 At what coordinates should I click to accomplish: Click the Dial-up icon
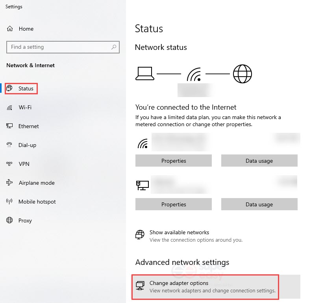[10, 145]
